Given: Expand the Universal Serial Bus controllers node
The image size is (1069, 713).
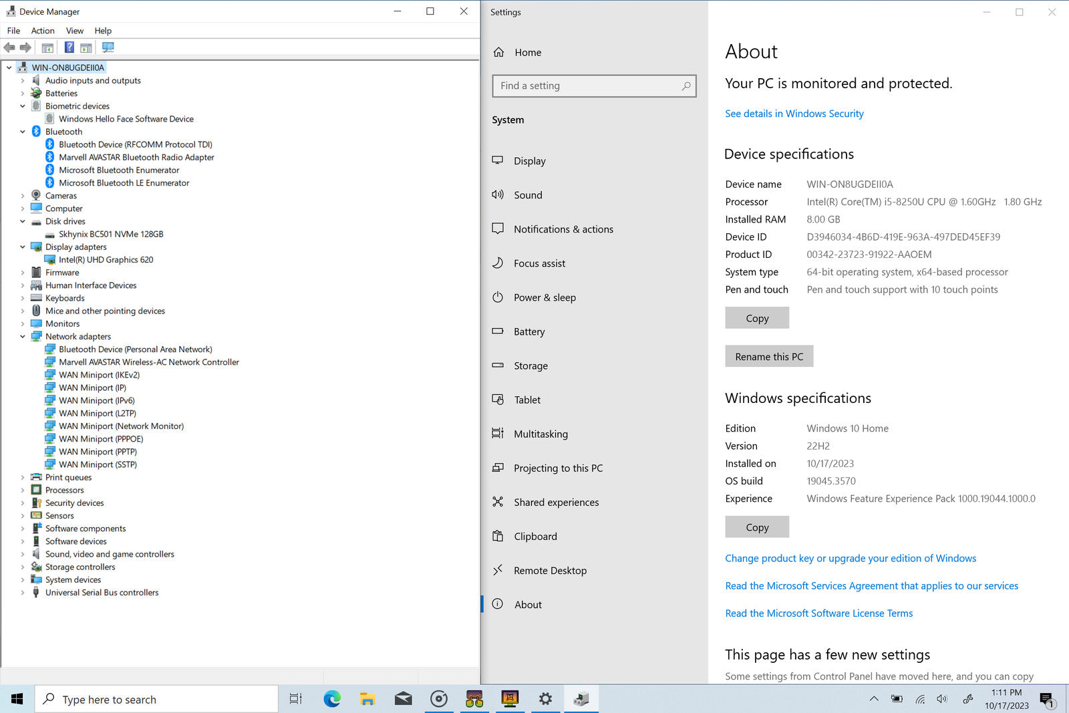Looking at the screenshot, I should tap(22, 593).
